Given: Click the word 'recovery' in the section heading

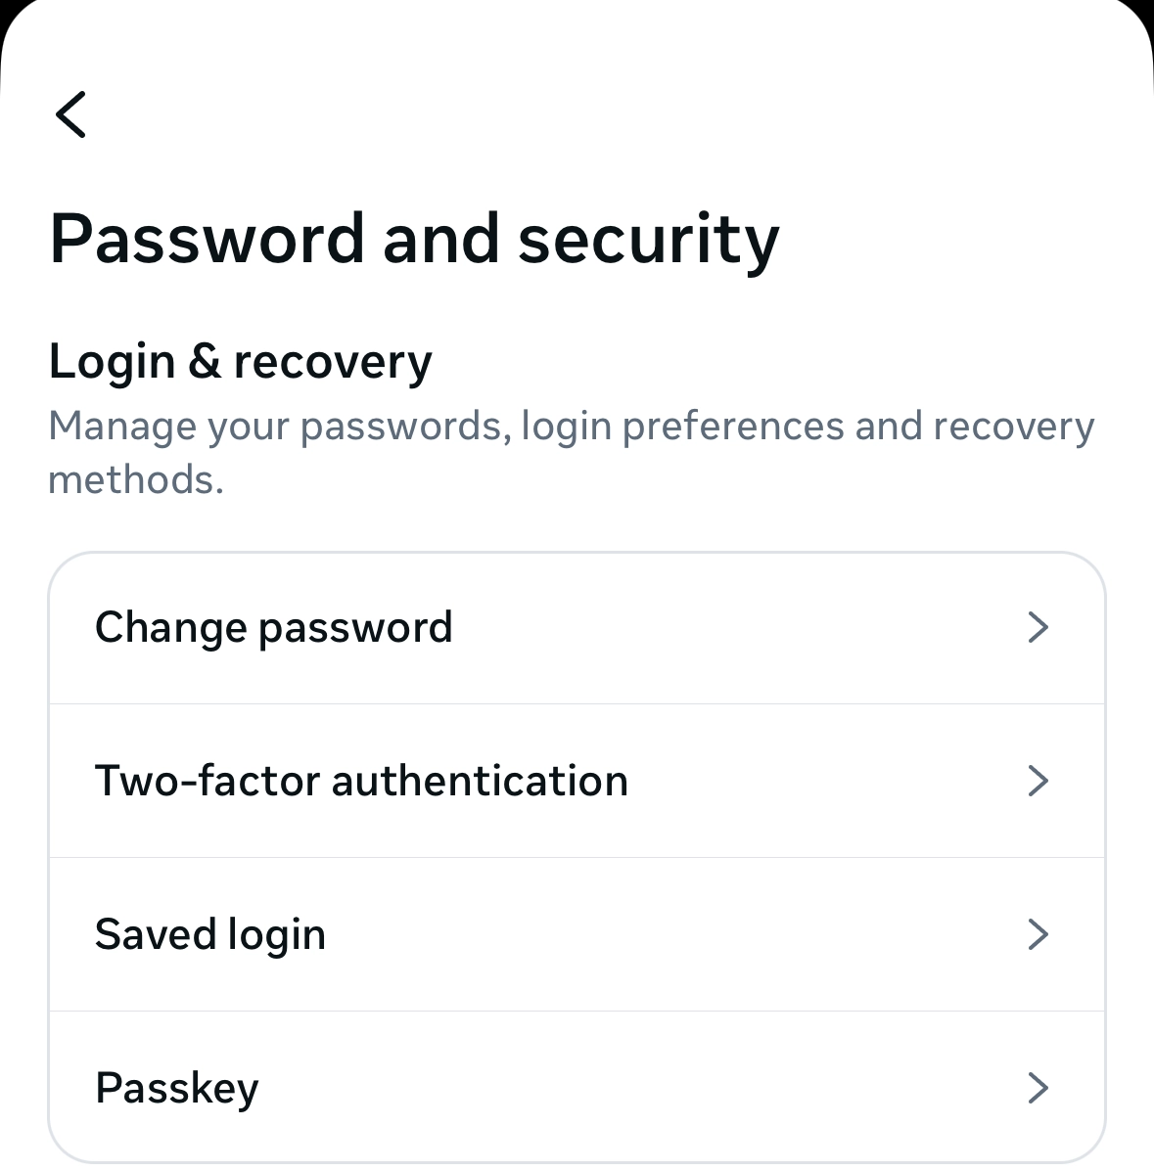Looking at the screenshot, I should [333, 362].
